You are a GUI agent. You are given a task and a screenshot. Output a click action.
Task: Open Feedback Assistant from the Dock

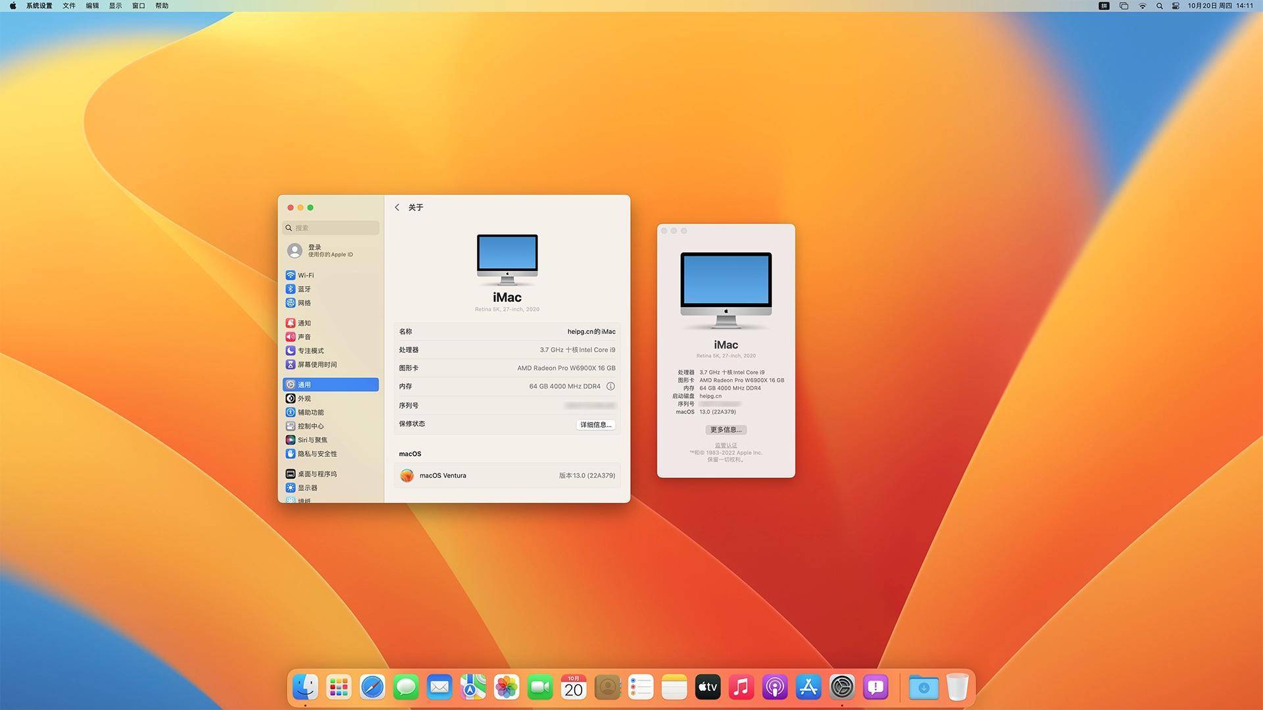876,688
